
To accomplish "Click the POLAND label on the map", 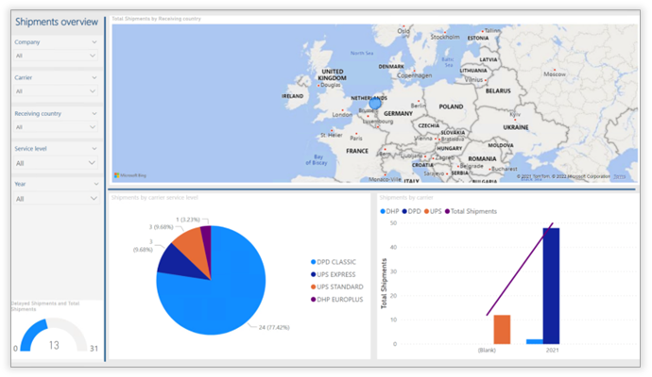I will pyautogui.click(x=451, y=107).
